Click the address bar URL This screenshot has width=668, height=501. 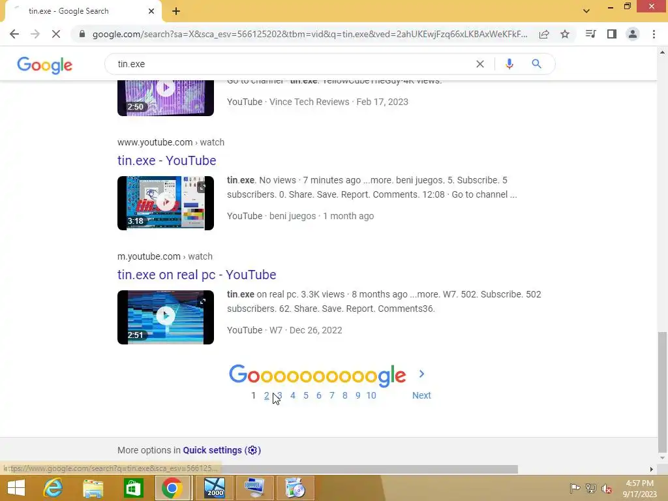tap(310, 34)
